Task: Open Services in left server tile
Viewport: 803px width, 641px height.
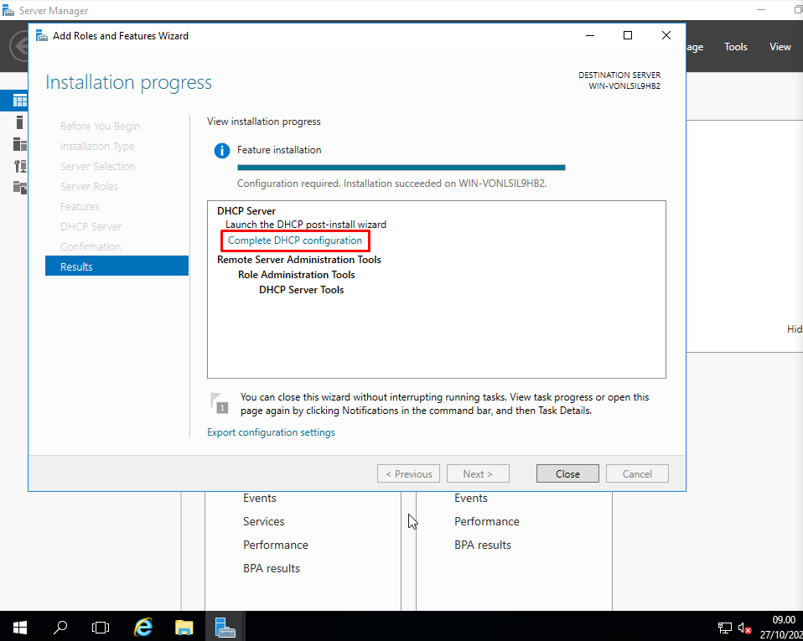Action: [x=264, y=521]
